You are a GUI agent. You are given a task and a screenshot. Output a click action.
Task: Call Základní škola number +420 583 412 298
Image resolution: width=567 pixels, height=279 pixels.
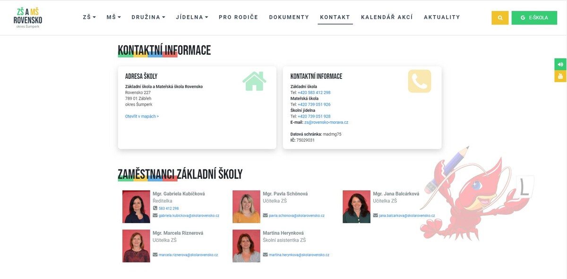(314, 93)
